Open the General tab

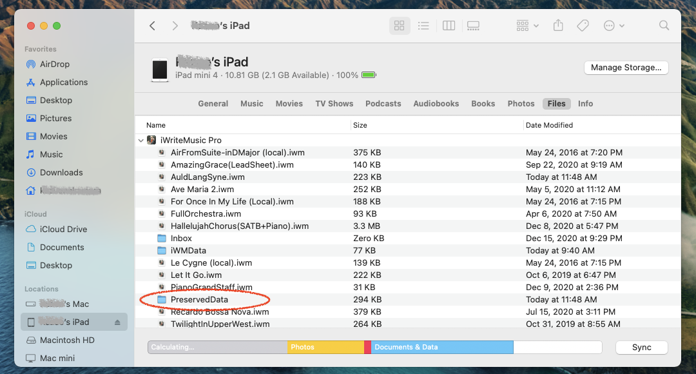pyautogui.click(x=213, y=103)
